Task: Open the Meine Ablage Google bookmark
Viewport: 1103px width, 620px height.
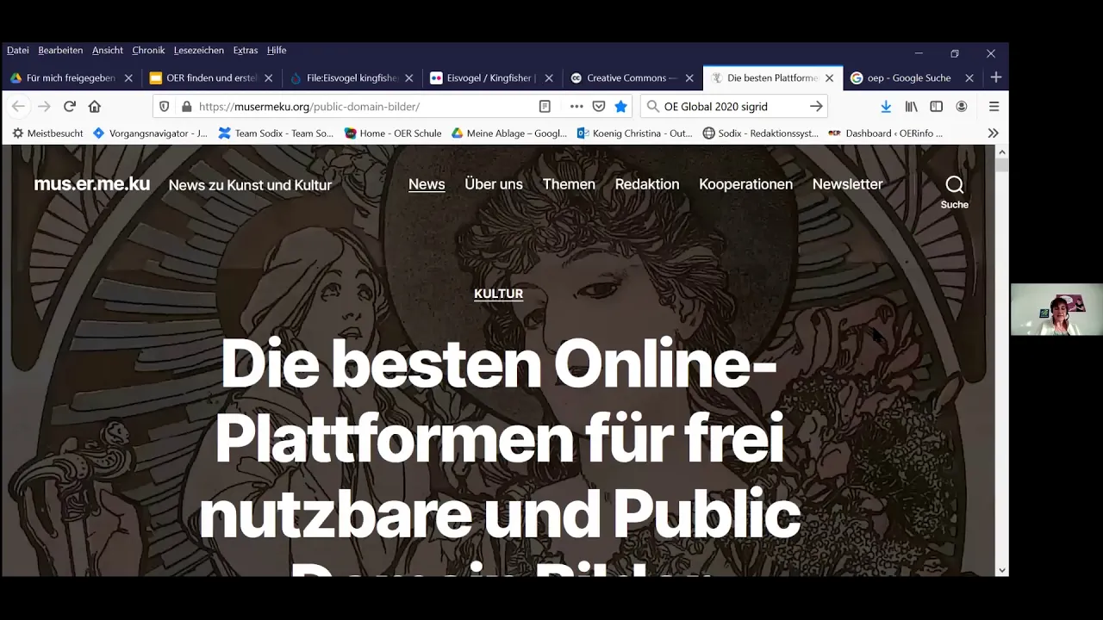Action: 509,133
